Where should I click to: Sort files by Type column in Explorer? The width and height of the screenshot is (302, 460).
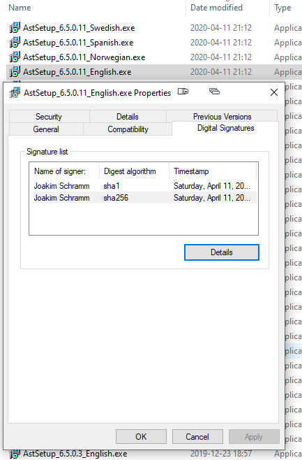[x=282, y=8]
